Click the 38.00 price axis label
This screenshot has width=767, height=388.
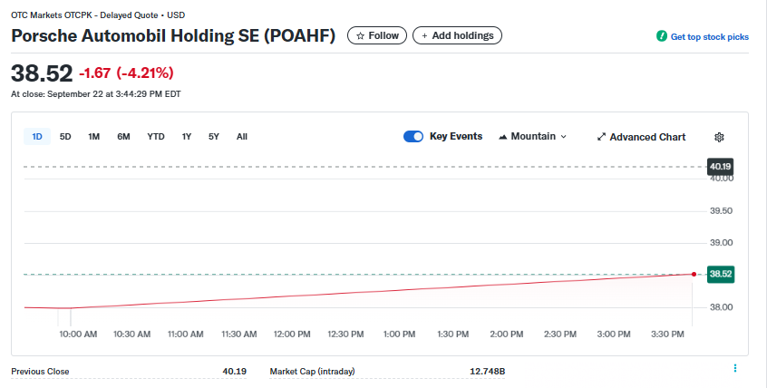tap(721, 307)
